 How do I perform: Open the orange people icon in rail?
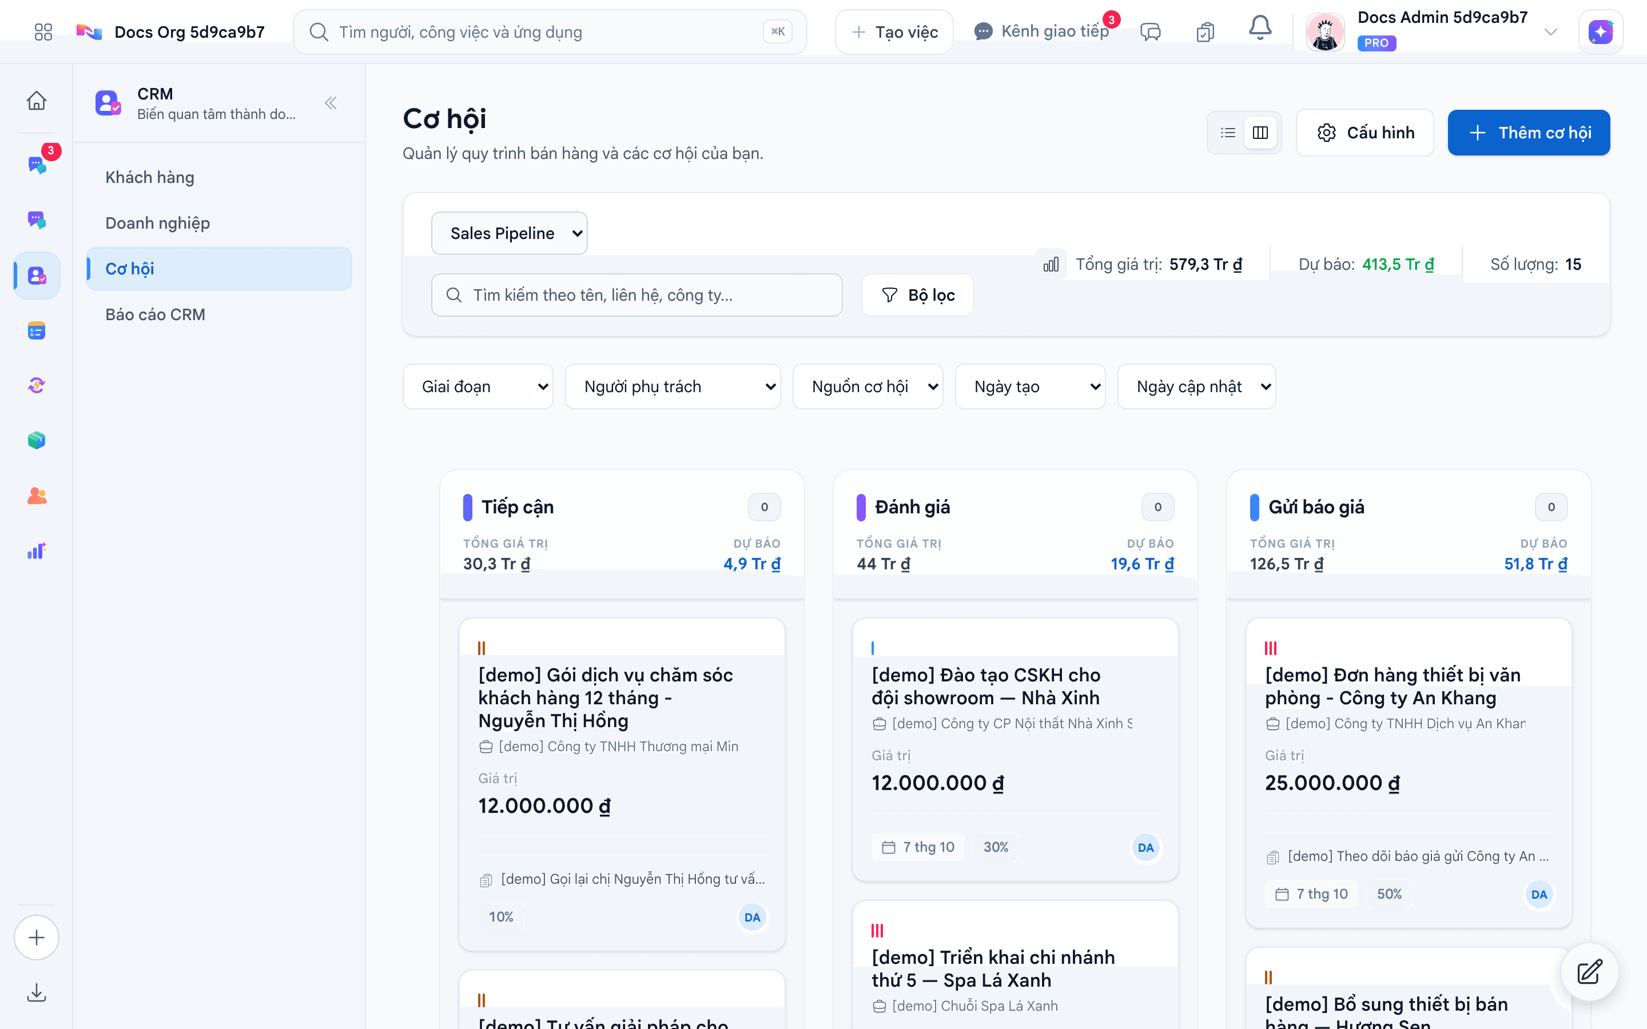tap(37, 496)
